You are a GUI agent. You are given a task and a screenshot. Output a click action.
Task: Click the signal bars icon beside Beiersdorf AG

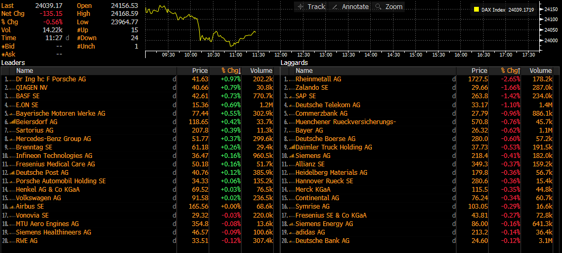[12, 122]
